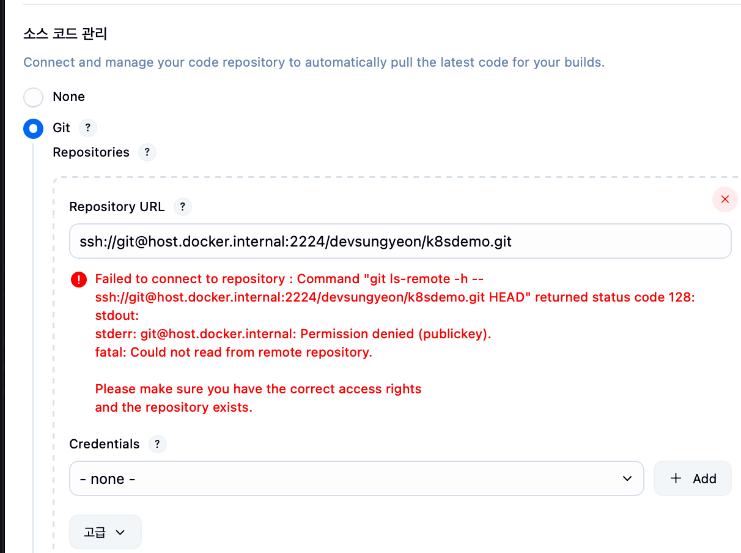Image resolution: width=741 pixels, height=553 pixels.
Task: Open help for the Git option
Action: click(88, 128)
